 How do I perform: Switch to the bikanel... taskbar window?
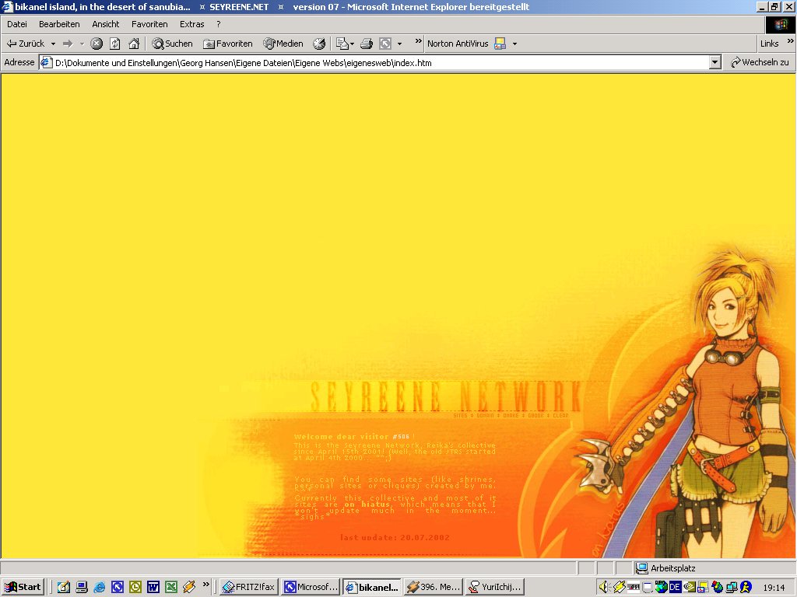(372, 588)
